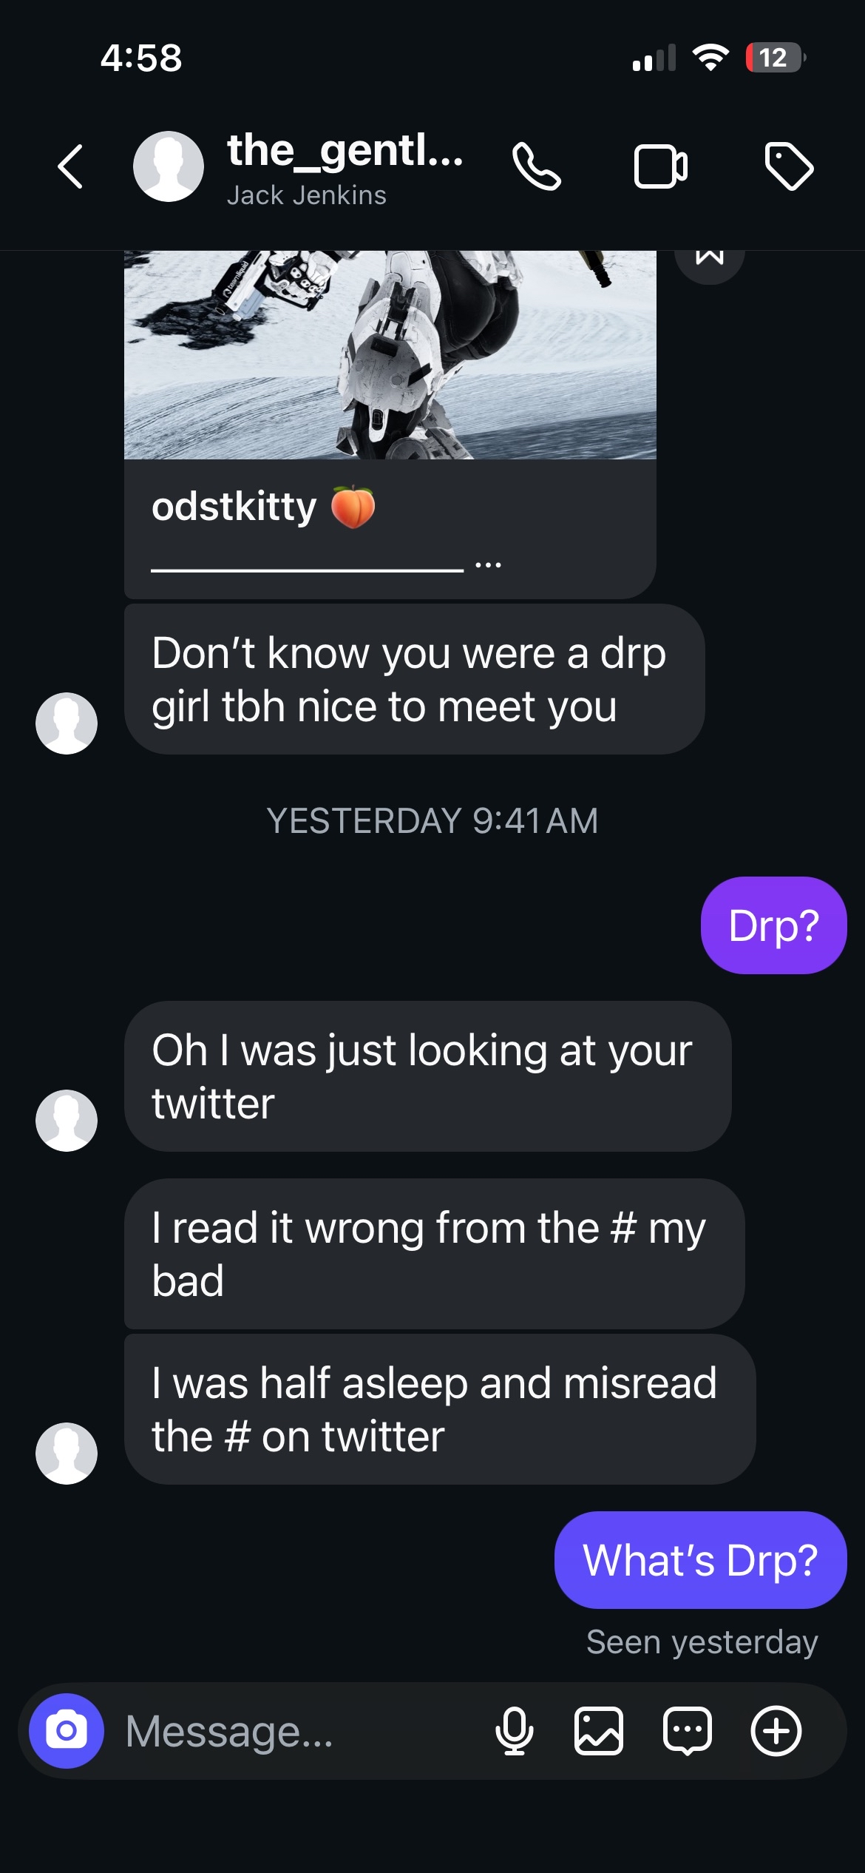The width and height of the screenshot is (865, 1873).
Task: Tap the plus icon for more options
Action: [x=776, y=1731]
